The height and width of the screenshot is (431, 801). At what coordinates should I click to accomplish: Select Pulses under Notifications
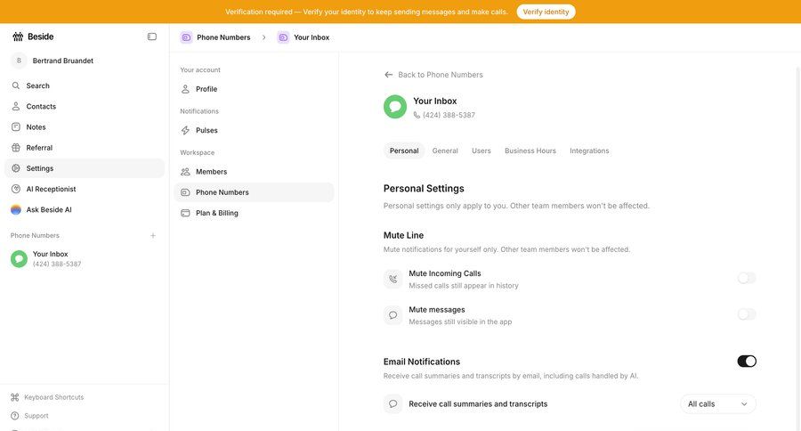click(254, 130)
